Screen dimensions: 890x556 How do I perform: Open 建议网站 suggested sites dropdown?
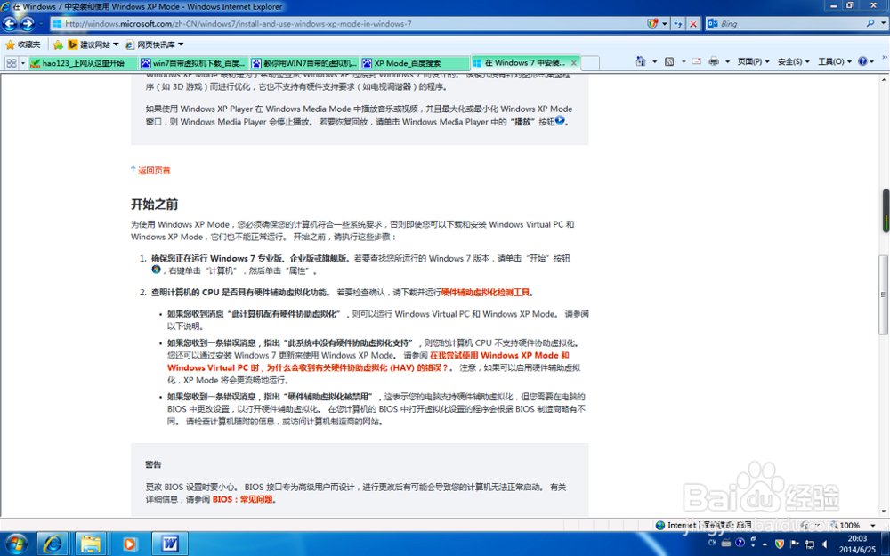click(93, 44)
